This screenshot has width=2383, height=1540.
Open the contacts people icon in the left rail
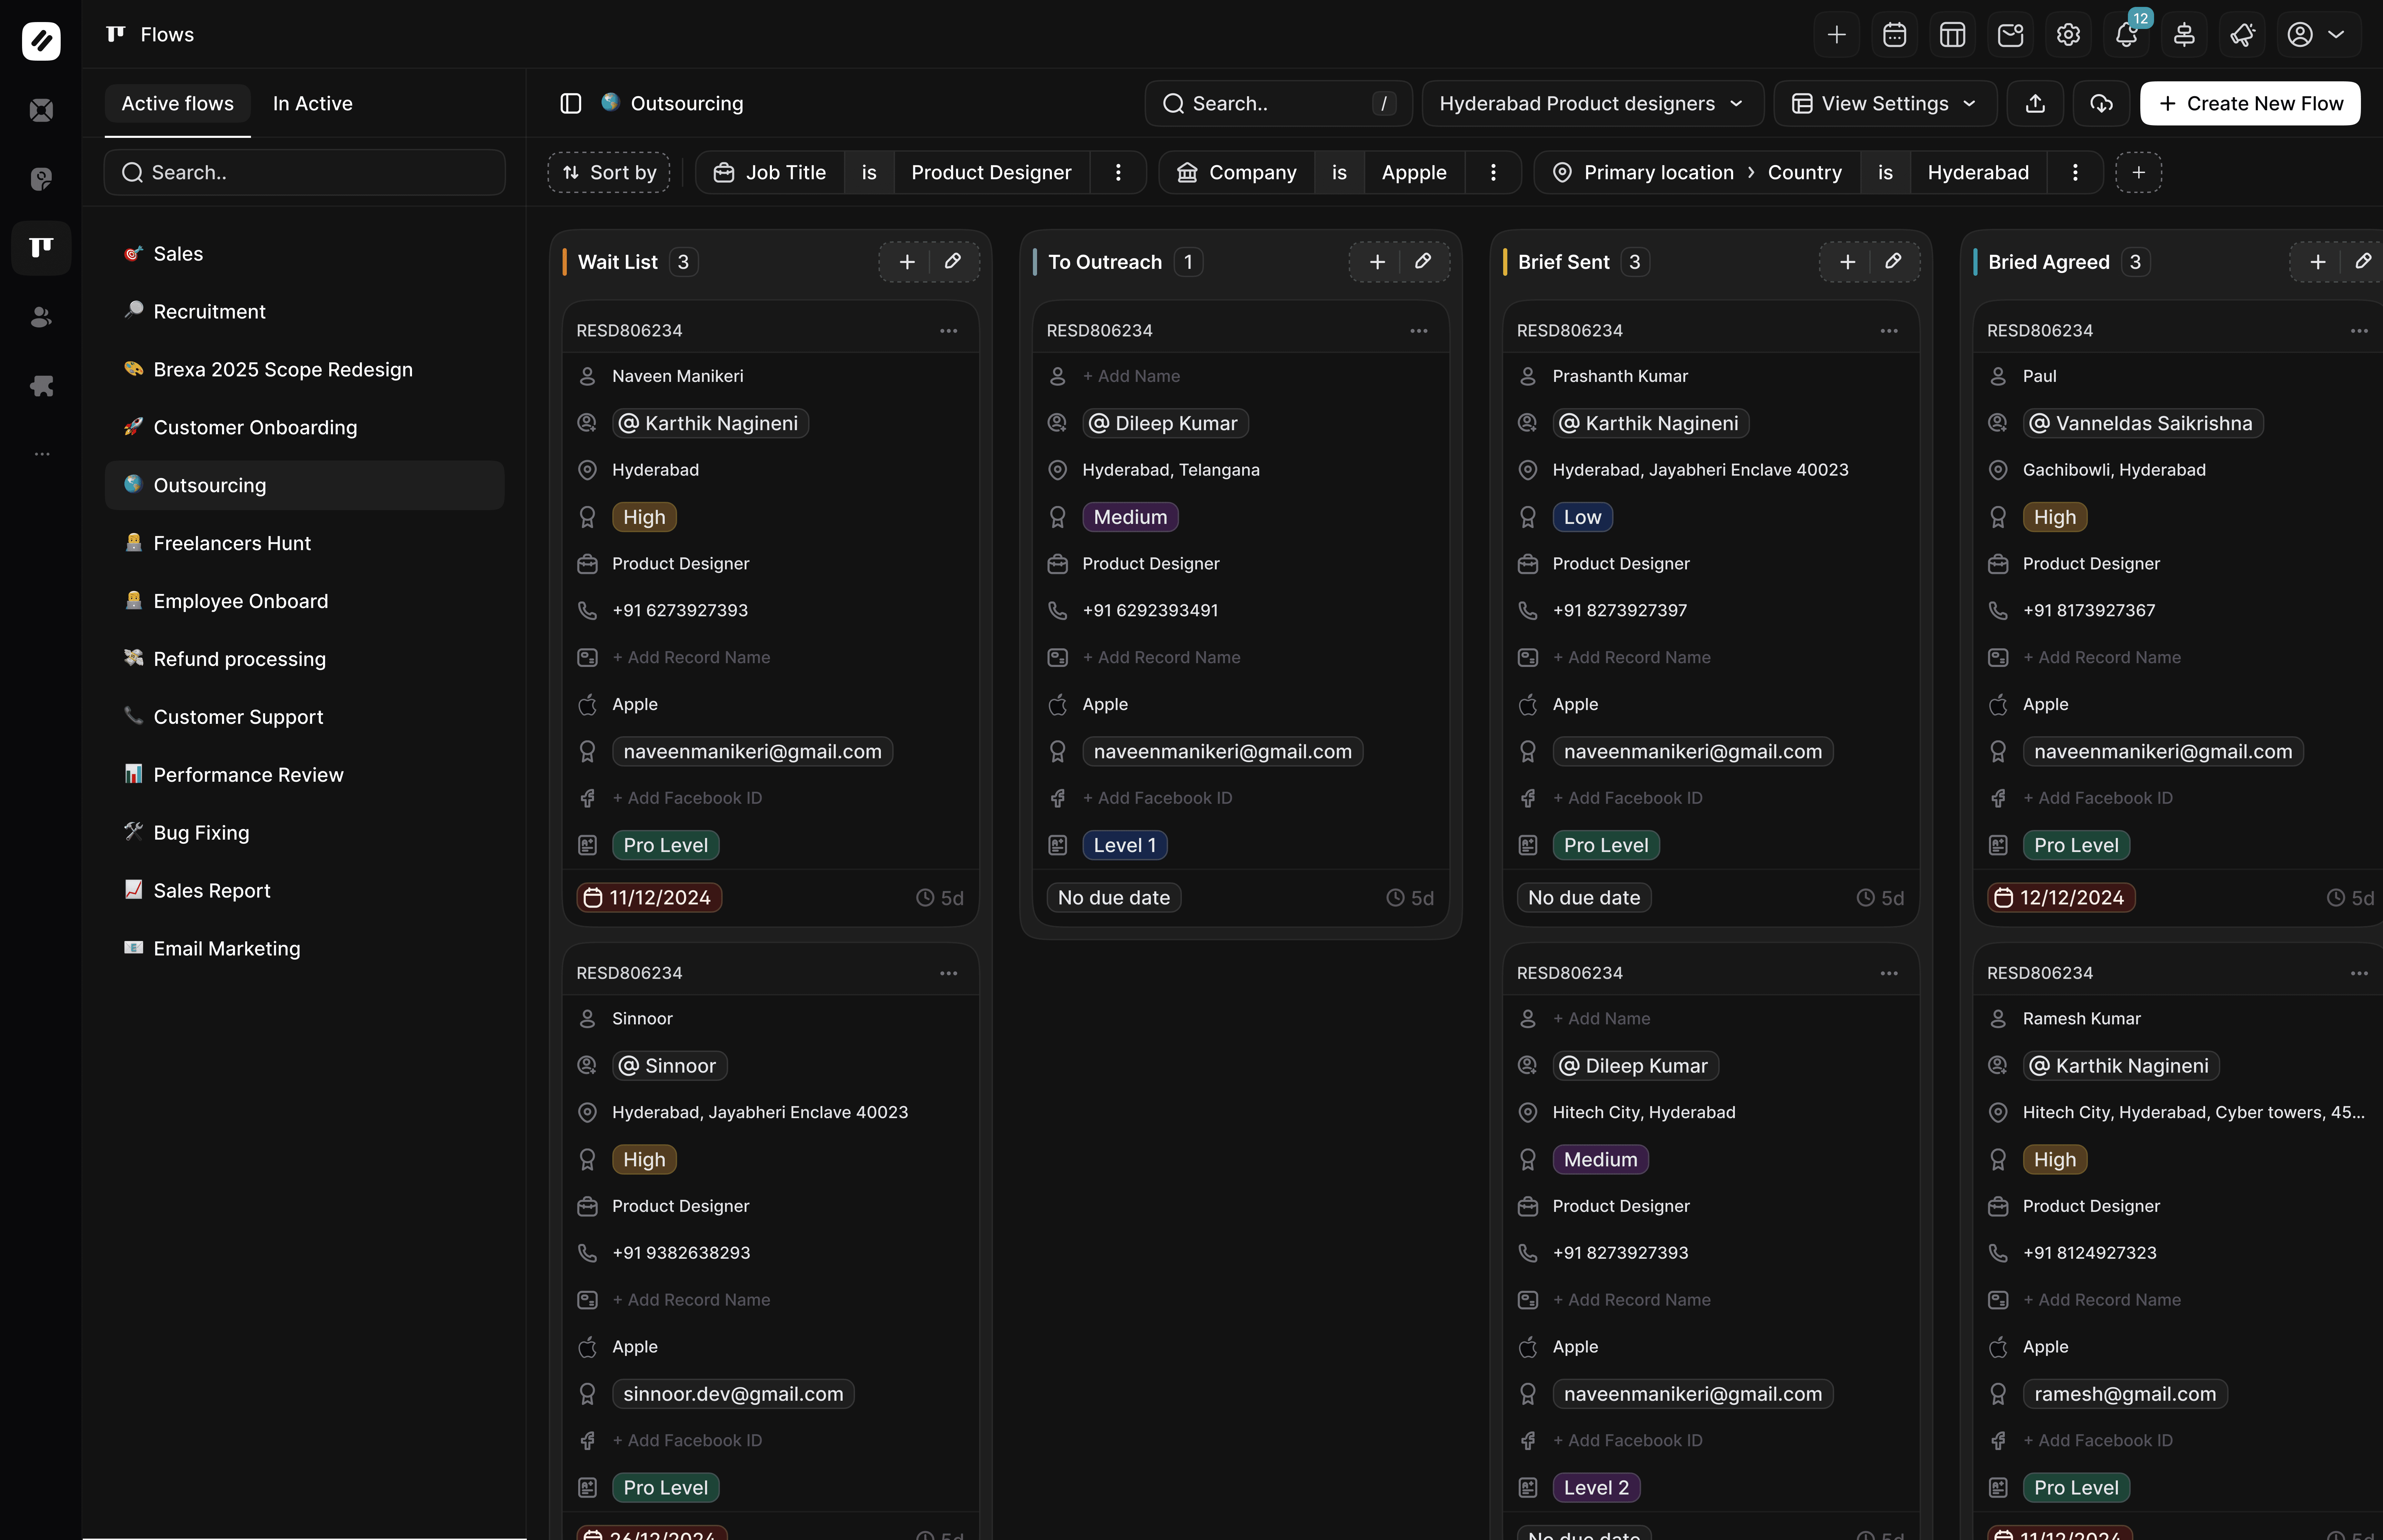(41, 317)
